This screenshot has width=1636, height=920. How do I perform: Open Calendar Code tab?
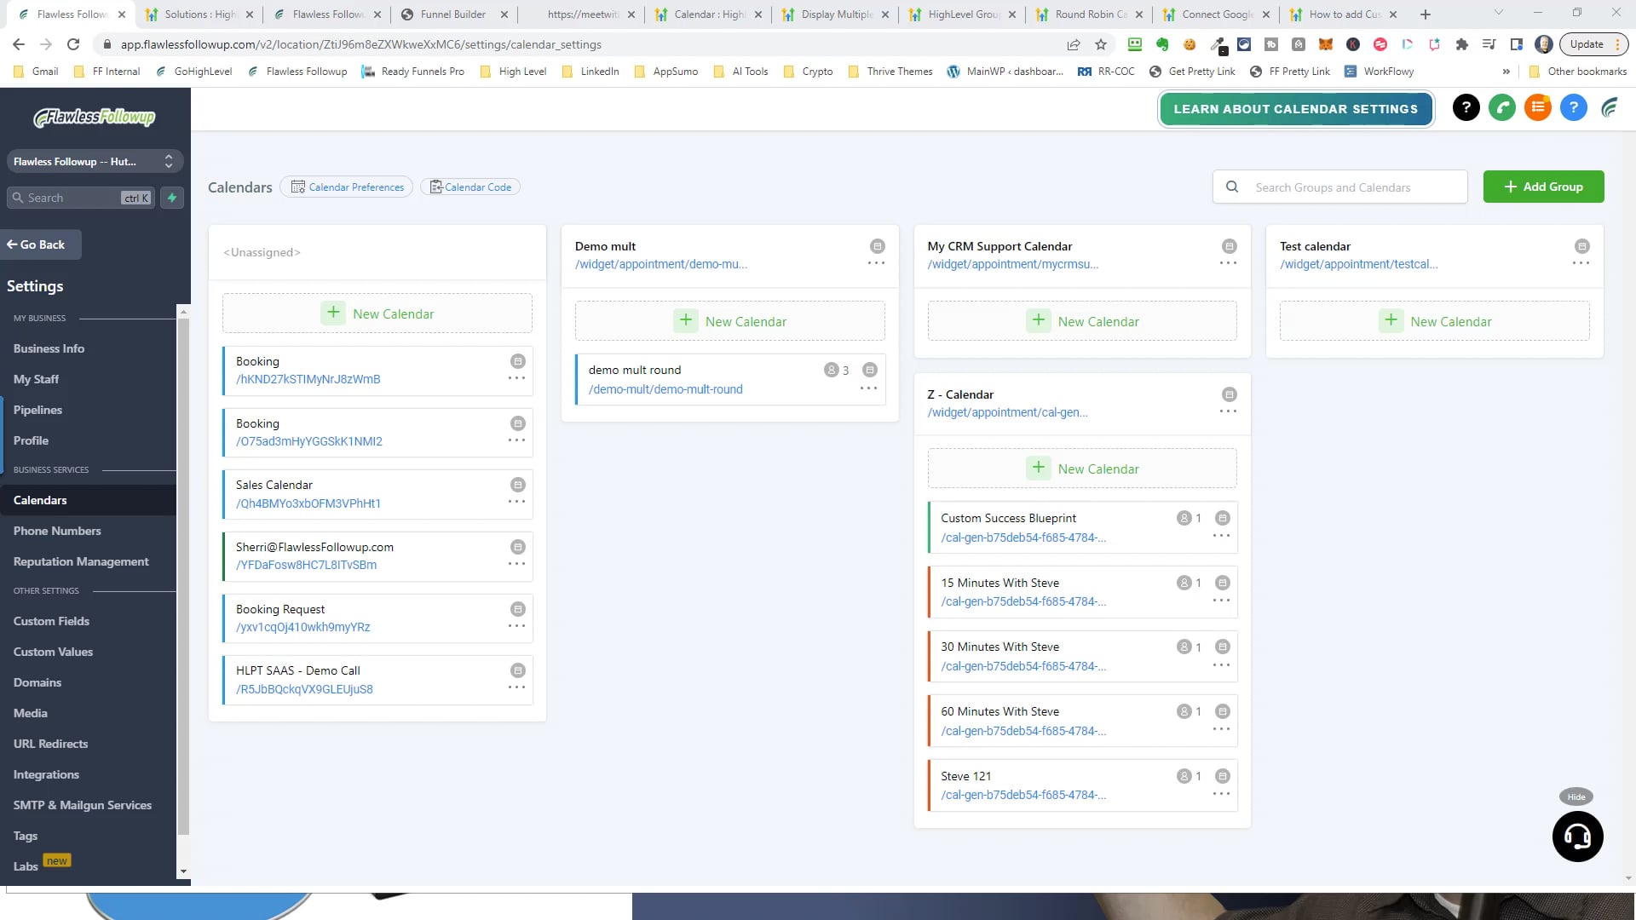(x=470, y=187)
